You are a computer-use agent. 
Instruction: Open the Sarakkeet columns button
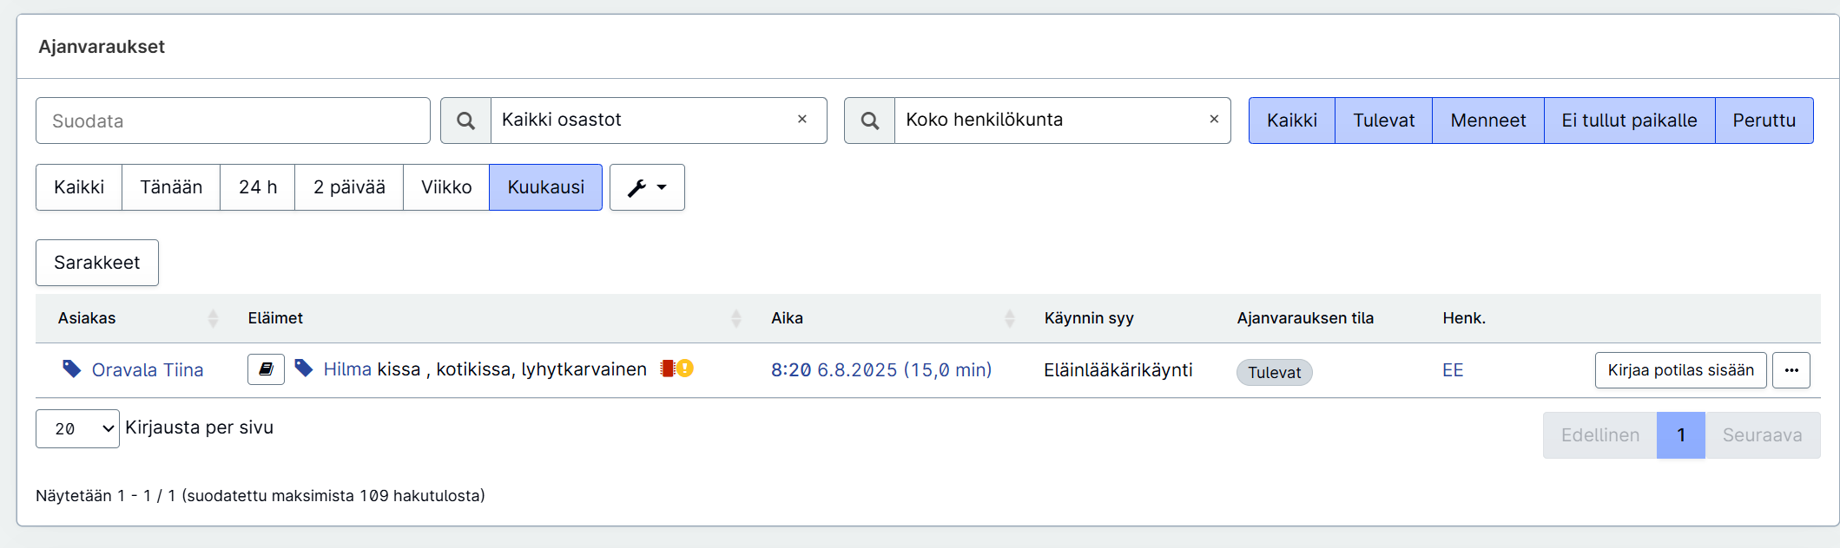click(x=97, y=263)
